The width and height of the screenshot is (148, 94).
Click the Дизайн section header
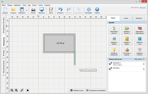(127, 23)
